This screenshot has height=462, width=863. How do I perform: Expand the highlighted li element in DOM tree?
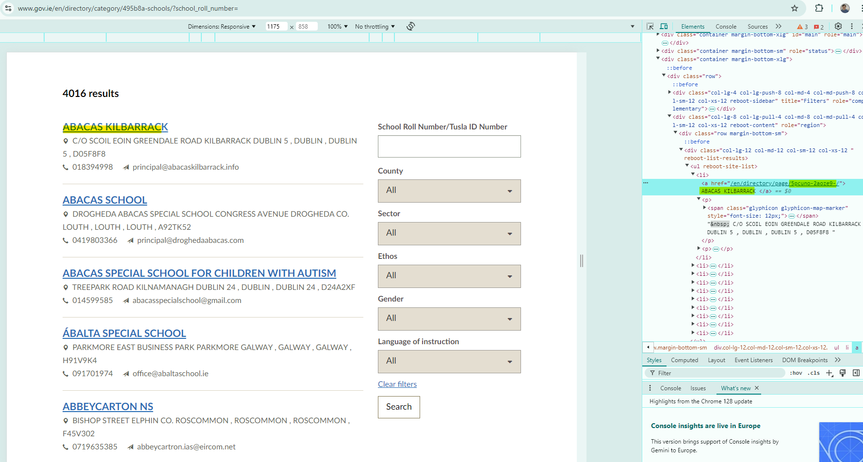tap(693, 174)
